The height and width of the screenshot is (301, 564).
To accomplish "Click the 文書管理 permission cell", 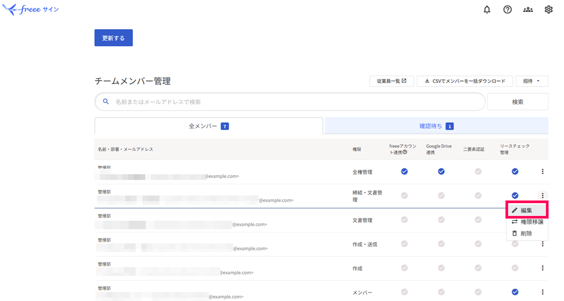I will pyautogui.click(x=362, y=221).
